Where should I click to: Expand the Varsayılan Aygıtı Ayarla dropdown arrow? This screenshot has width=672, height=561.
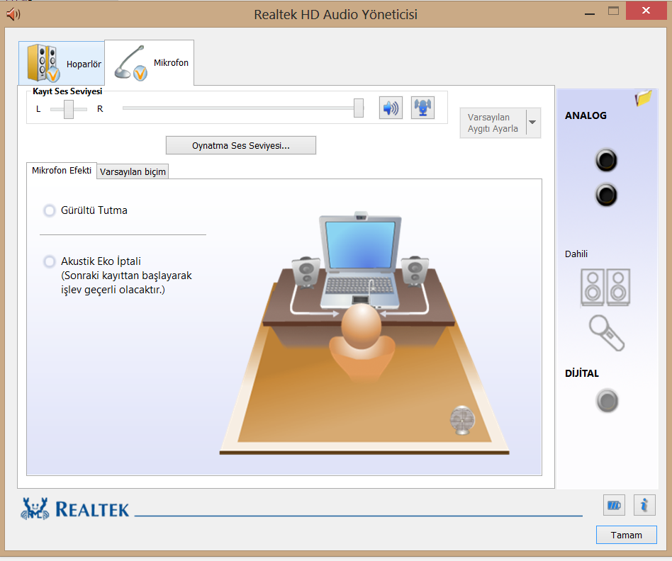coord(533,123)
